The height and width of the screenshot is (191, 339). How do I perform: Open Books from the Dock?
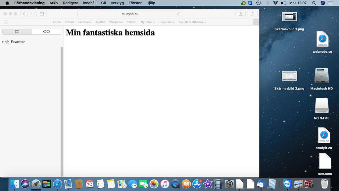[186, 184]
